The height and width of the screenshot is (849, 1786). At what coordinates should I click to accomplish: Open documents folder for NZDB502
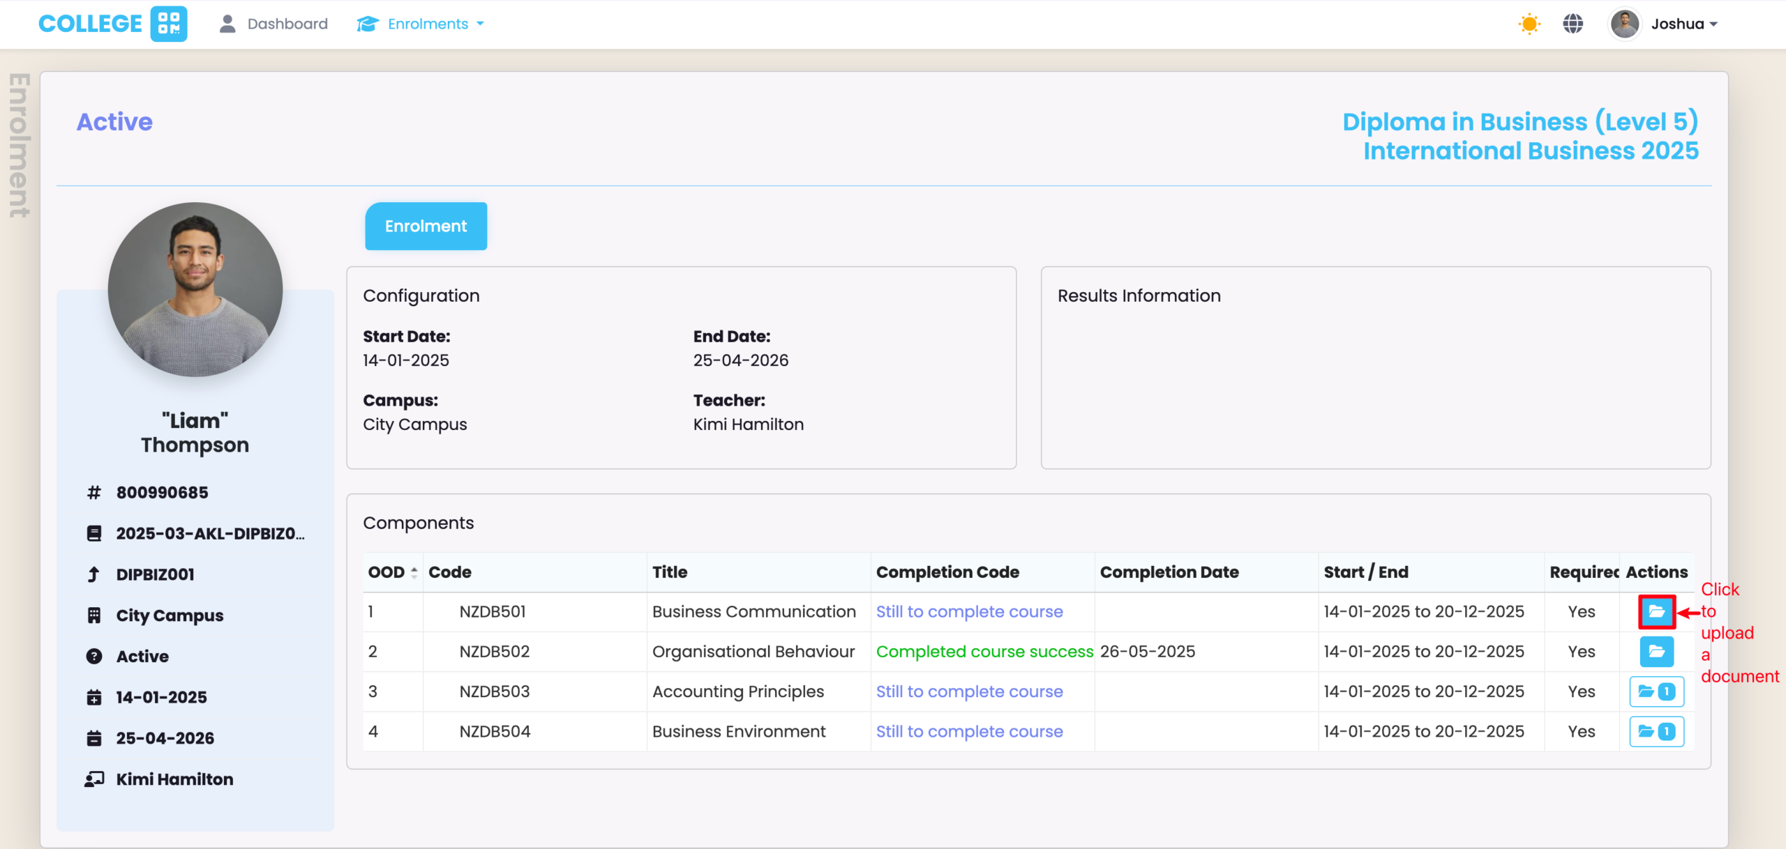1656,652
